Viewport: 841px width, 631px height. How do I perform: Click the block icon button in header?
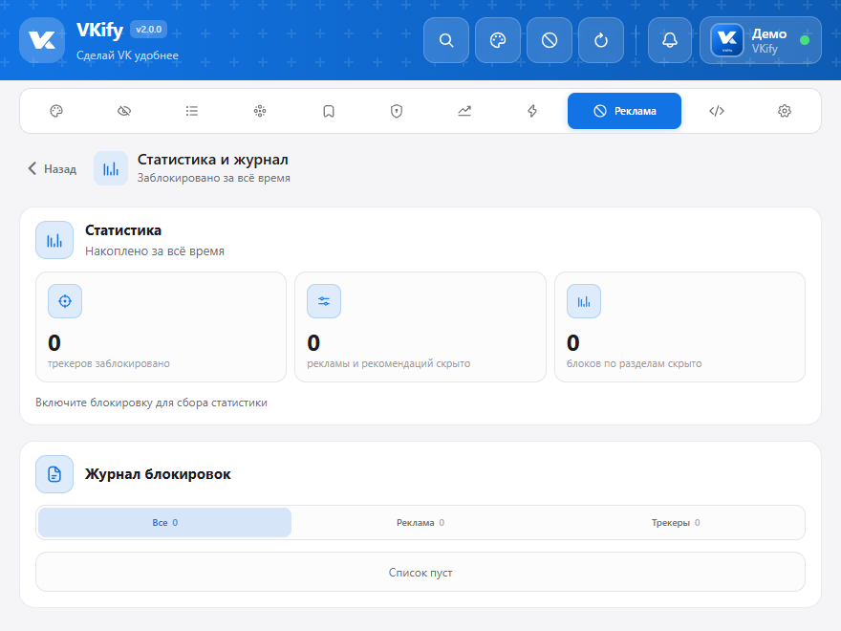tap(550, 40)
